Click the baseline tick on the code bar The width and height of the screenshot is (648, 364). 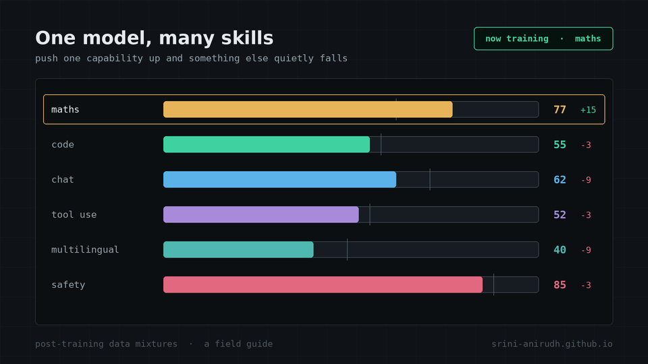[x=381, y=144]
